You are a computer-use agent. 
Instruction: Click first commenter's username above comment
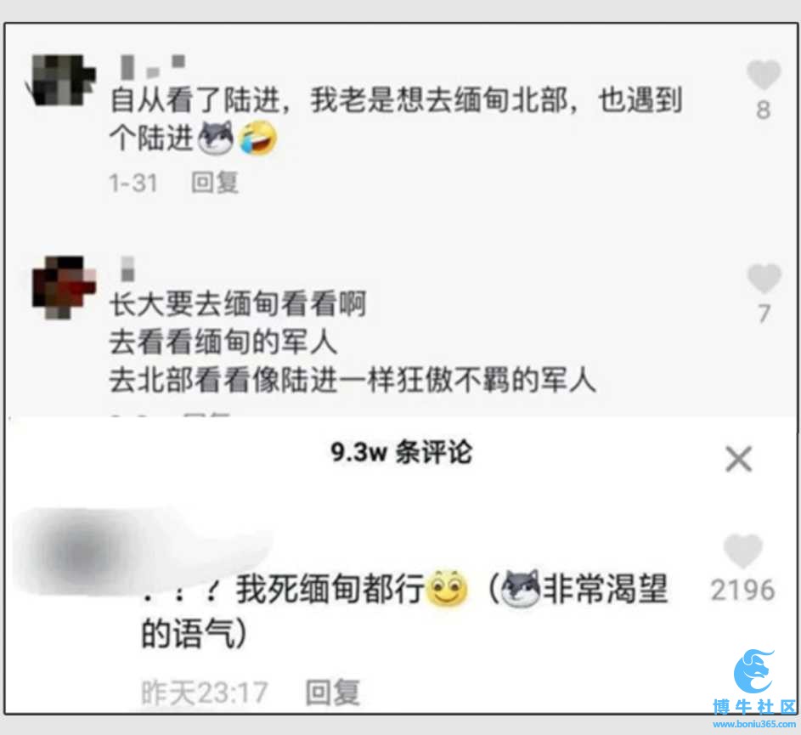[x=152, y=66]
